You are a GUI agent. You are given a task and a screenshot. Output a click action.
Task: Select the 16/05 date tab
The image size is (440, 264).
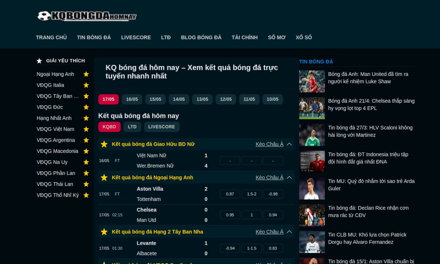(132, 99)
